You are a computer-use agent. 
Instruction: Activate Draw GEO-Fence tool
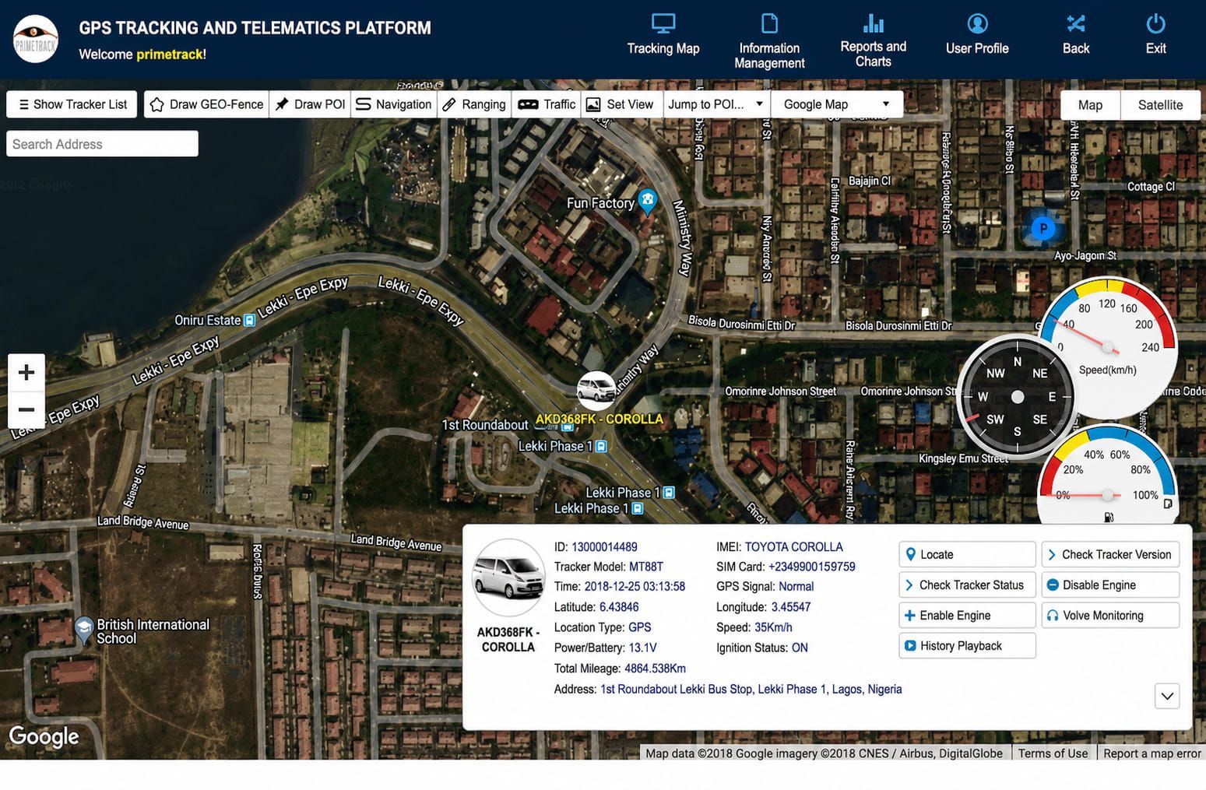(x=206, y=104)
